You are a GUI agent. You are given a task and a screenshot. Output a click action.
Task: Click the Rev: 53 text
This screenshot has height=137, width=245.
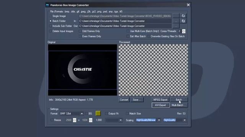tap(181, 114)
